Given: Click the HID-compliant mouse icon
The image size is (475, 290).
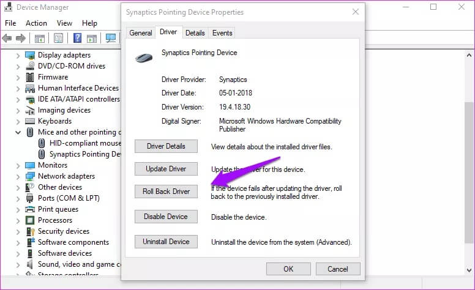Looking at the screenshot, I should click(x=42, y=143).
